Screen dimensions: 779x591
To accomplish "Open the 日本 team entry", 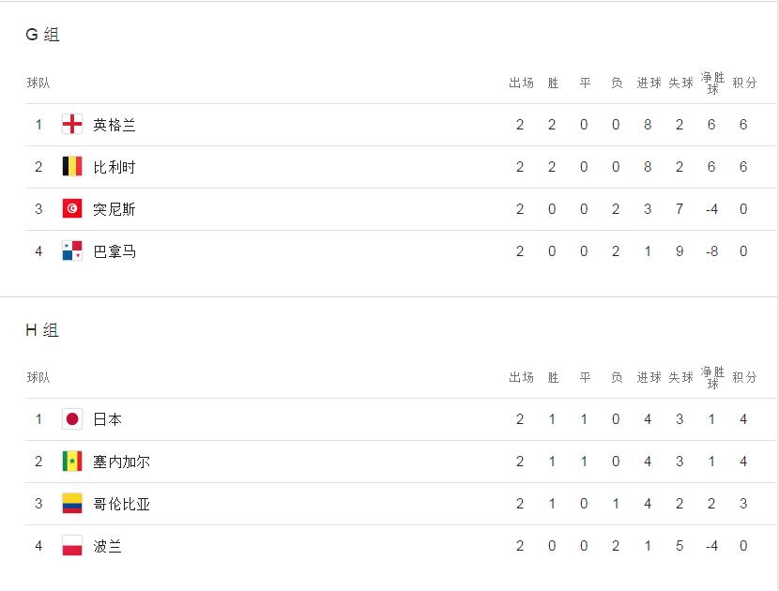I will point(107,419).
